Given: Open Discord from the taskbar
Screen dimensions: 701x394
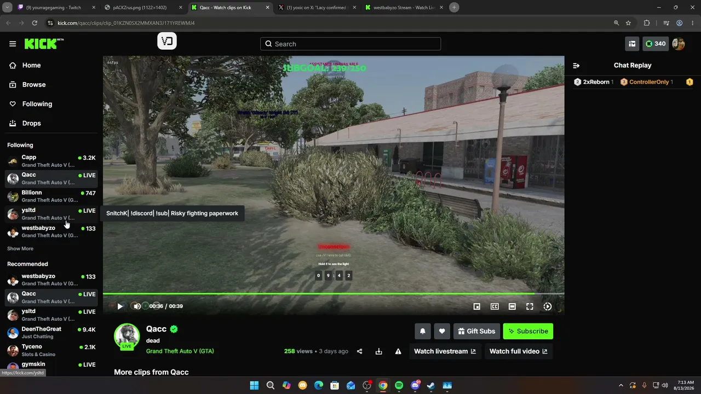Looking at the screenshot, I should tap(415, 385).
